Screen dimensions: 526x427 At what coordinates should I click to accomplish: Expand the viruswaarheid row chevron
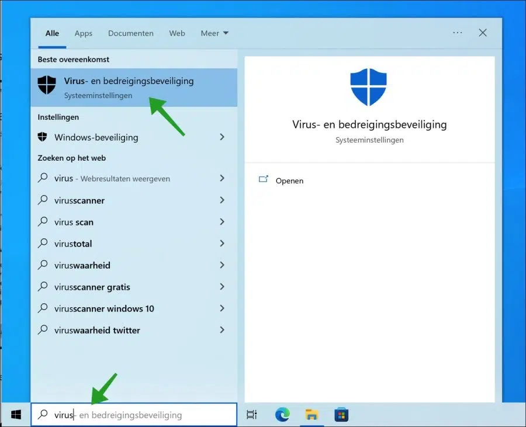(222, 265)
